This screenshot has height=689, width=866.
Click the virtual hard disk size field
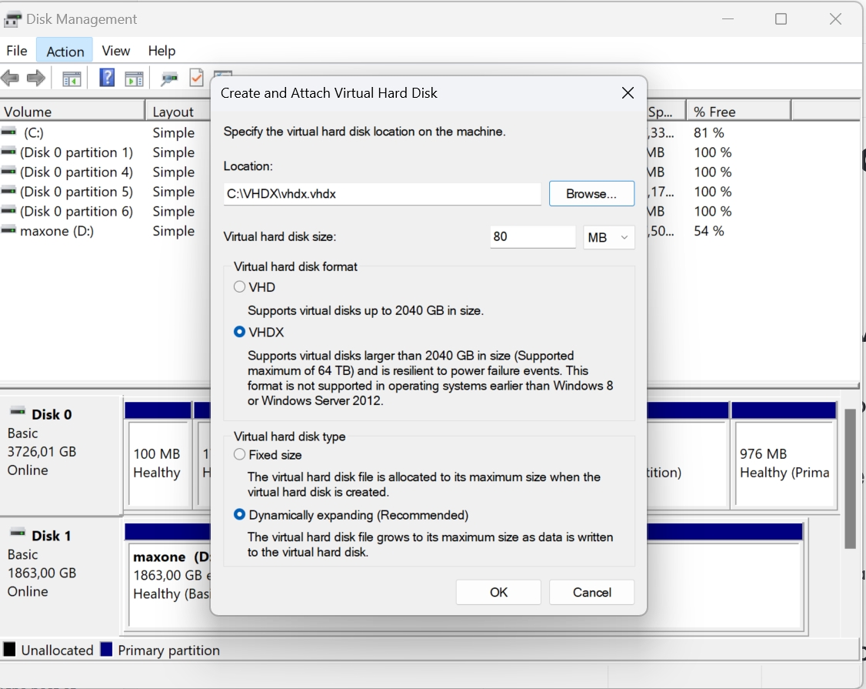(x=532, y=237)
